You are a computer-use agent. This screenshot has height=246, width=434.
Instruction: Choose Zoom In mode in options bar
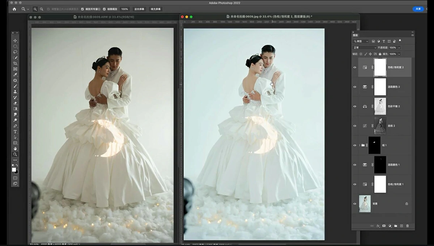coord(35,9)
